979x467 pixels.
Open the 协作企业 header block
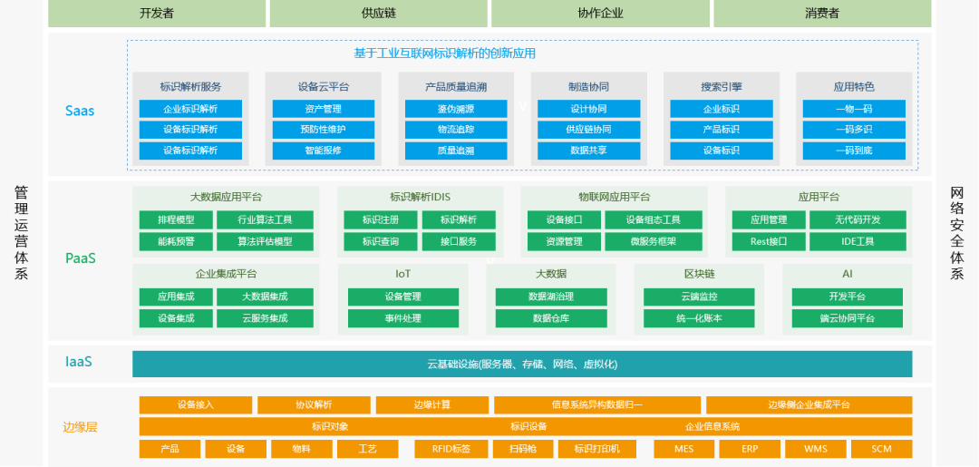coord(600,13)
